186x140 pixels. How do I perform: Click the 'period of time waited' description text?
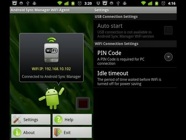[x=129, y=82]
